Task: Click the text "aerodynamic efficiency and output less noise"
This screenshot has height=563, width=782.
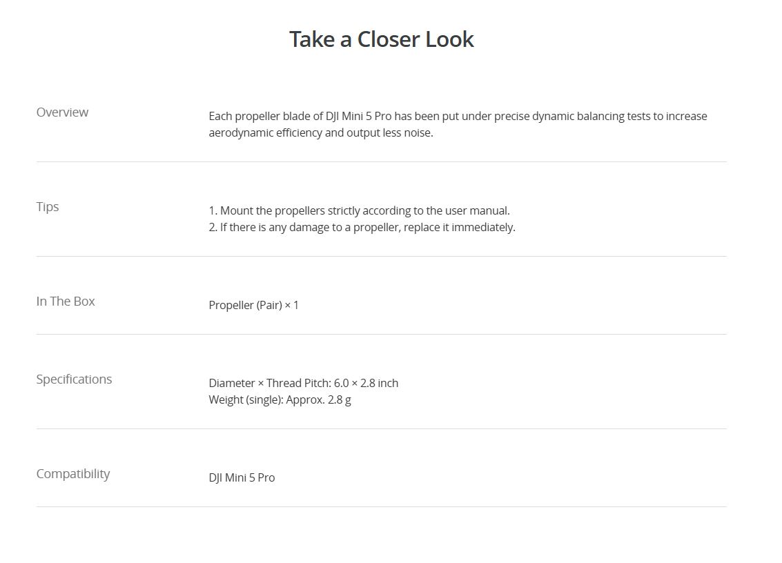Action: coord(320,132)
